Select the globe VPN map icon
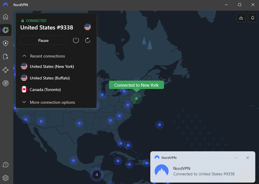Image resolution: width=259 pixels, height=184 pixels. (x=6, y=30)
